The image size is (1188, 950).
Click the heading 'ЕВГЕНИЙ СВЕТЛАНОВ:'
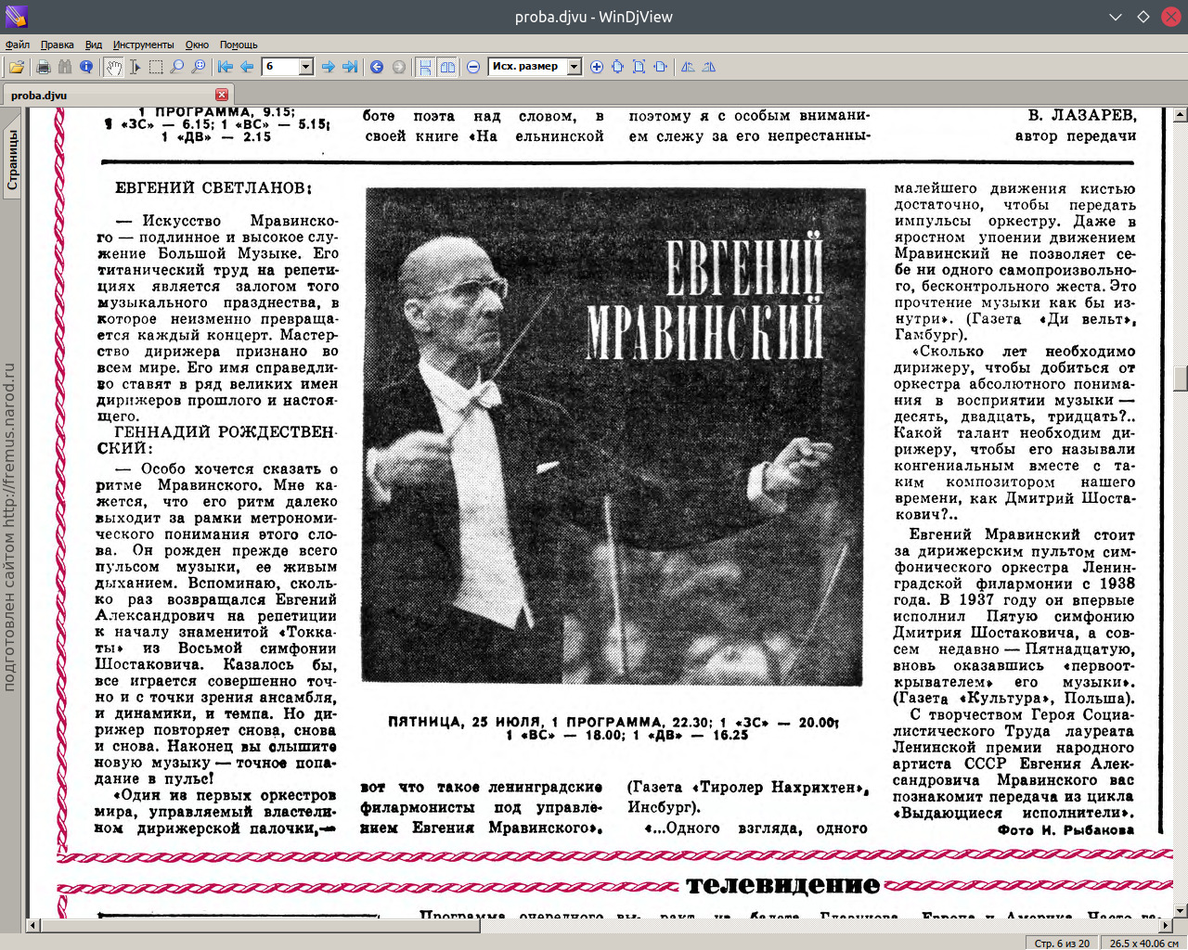click(x=213, y=188)
